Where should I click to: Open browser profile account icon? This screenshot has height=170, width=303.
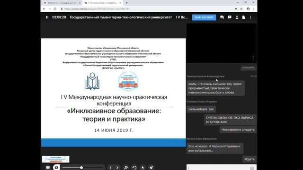[x=248, y=9]
